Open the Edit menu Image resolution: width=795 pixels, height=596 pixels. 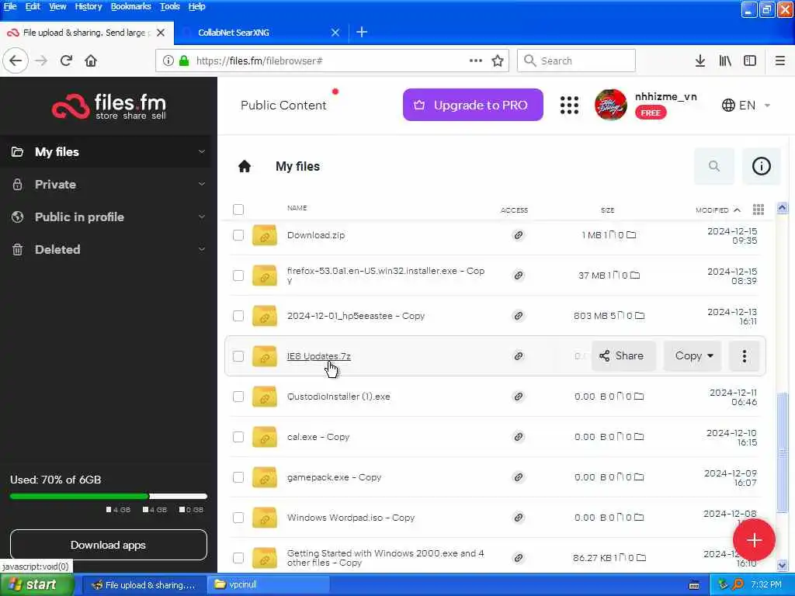[x=33, y=6]
